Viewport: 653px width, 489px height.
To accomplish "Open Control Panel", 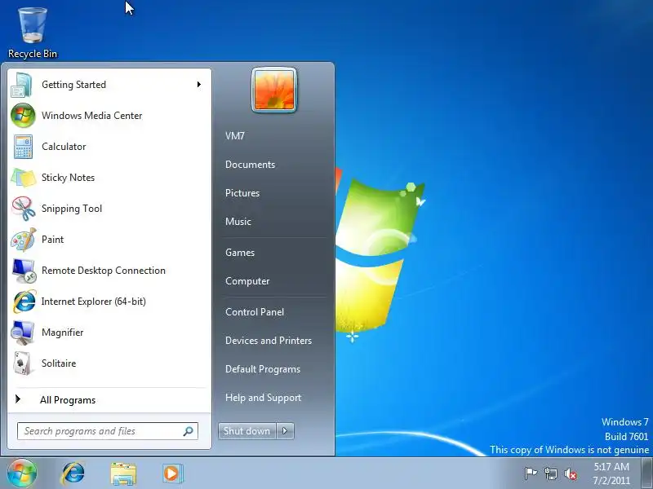I will (255, 312).
